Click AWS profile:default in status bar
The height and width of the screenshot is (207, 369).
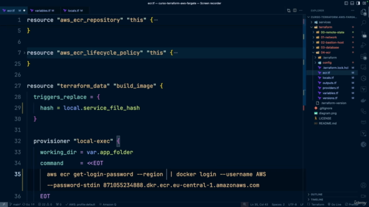pyautogui.click(x=80, y=205)
